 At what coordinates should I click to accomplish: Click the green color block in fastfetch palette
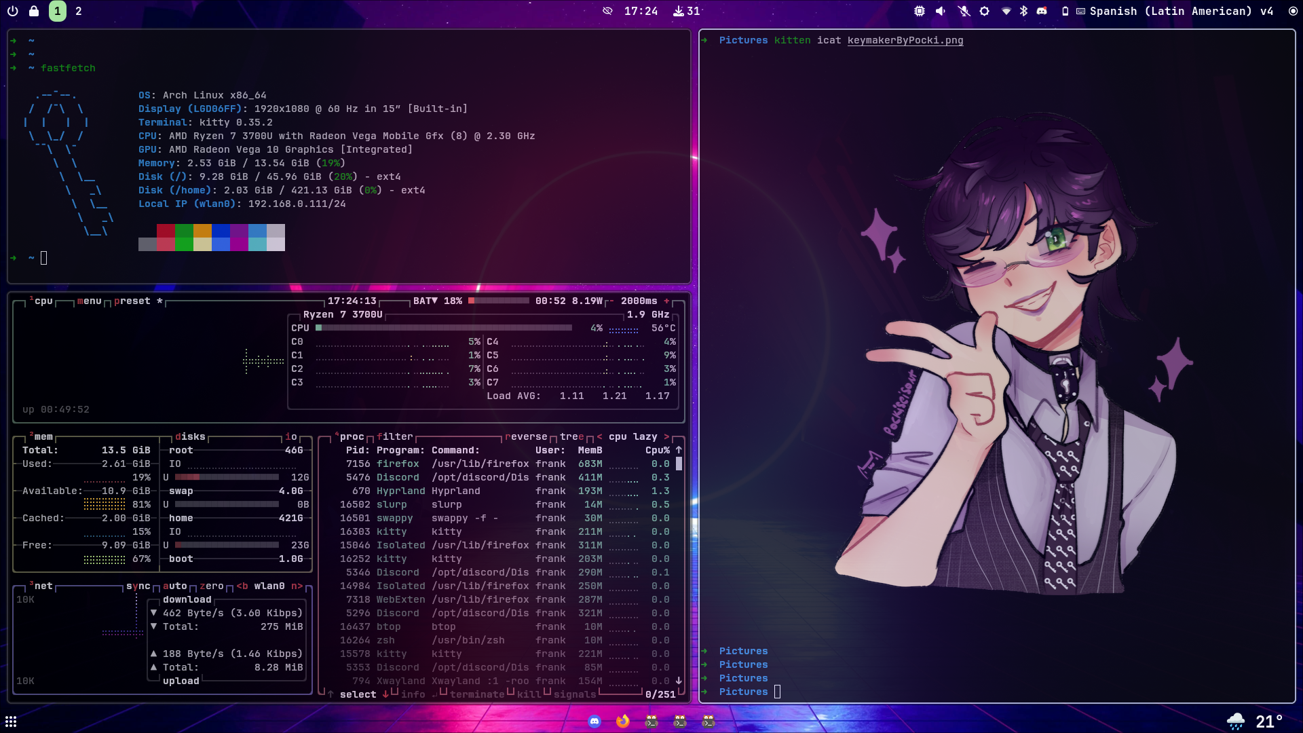coord(184,231)
